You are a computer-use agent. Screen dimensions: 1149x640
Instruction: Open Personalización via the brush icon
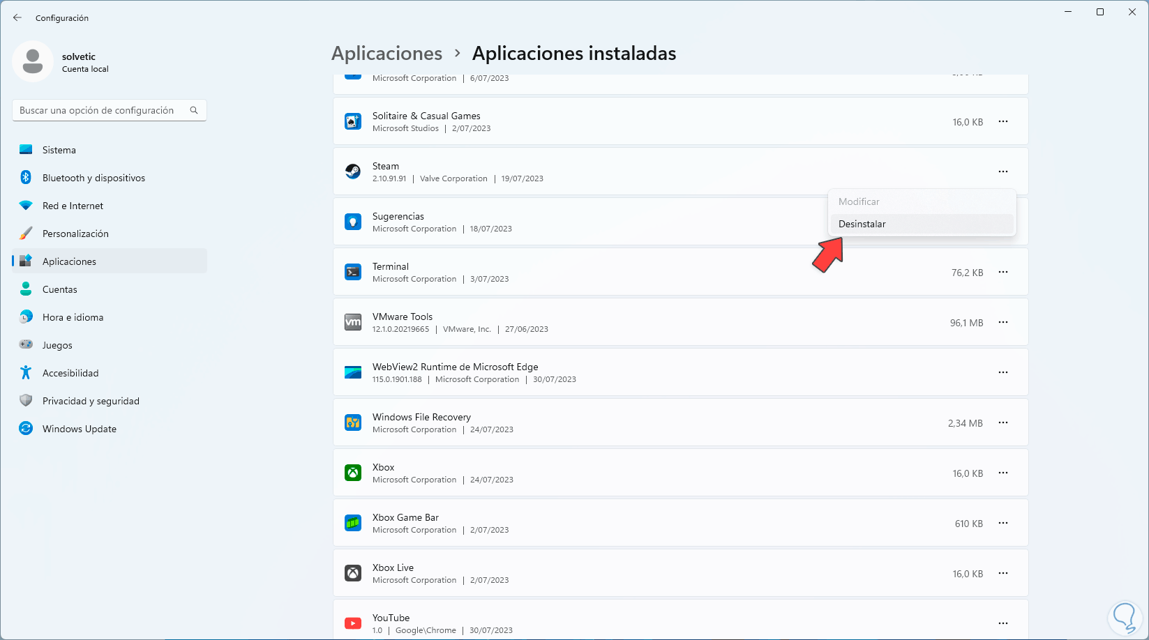pos(26,234)
